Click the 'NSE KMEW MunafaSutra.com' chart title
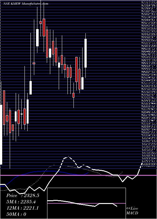The width and height of the screenshot is (157, 219). (x=26, y=4)
